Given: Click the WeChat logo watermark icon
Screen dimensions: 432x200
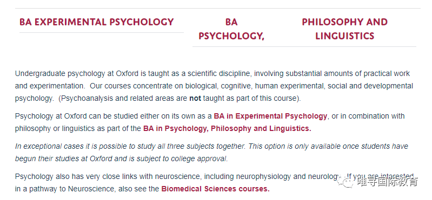Looking at the screenshot, I should point(347,181).
